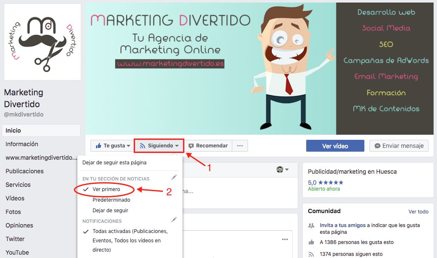Click the Ver todo link in Comunidad

click(418, 211)
